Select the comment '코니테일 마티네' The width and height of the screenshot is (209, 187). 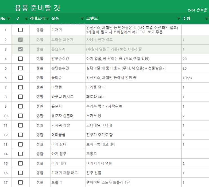coord(99,125)
